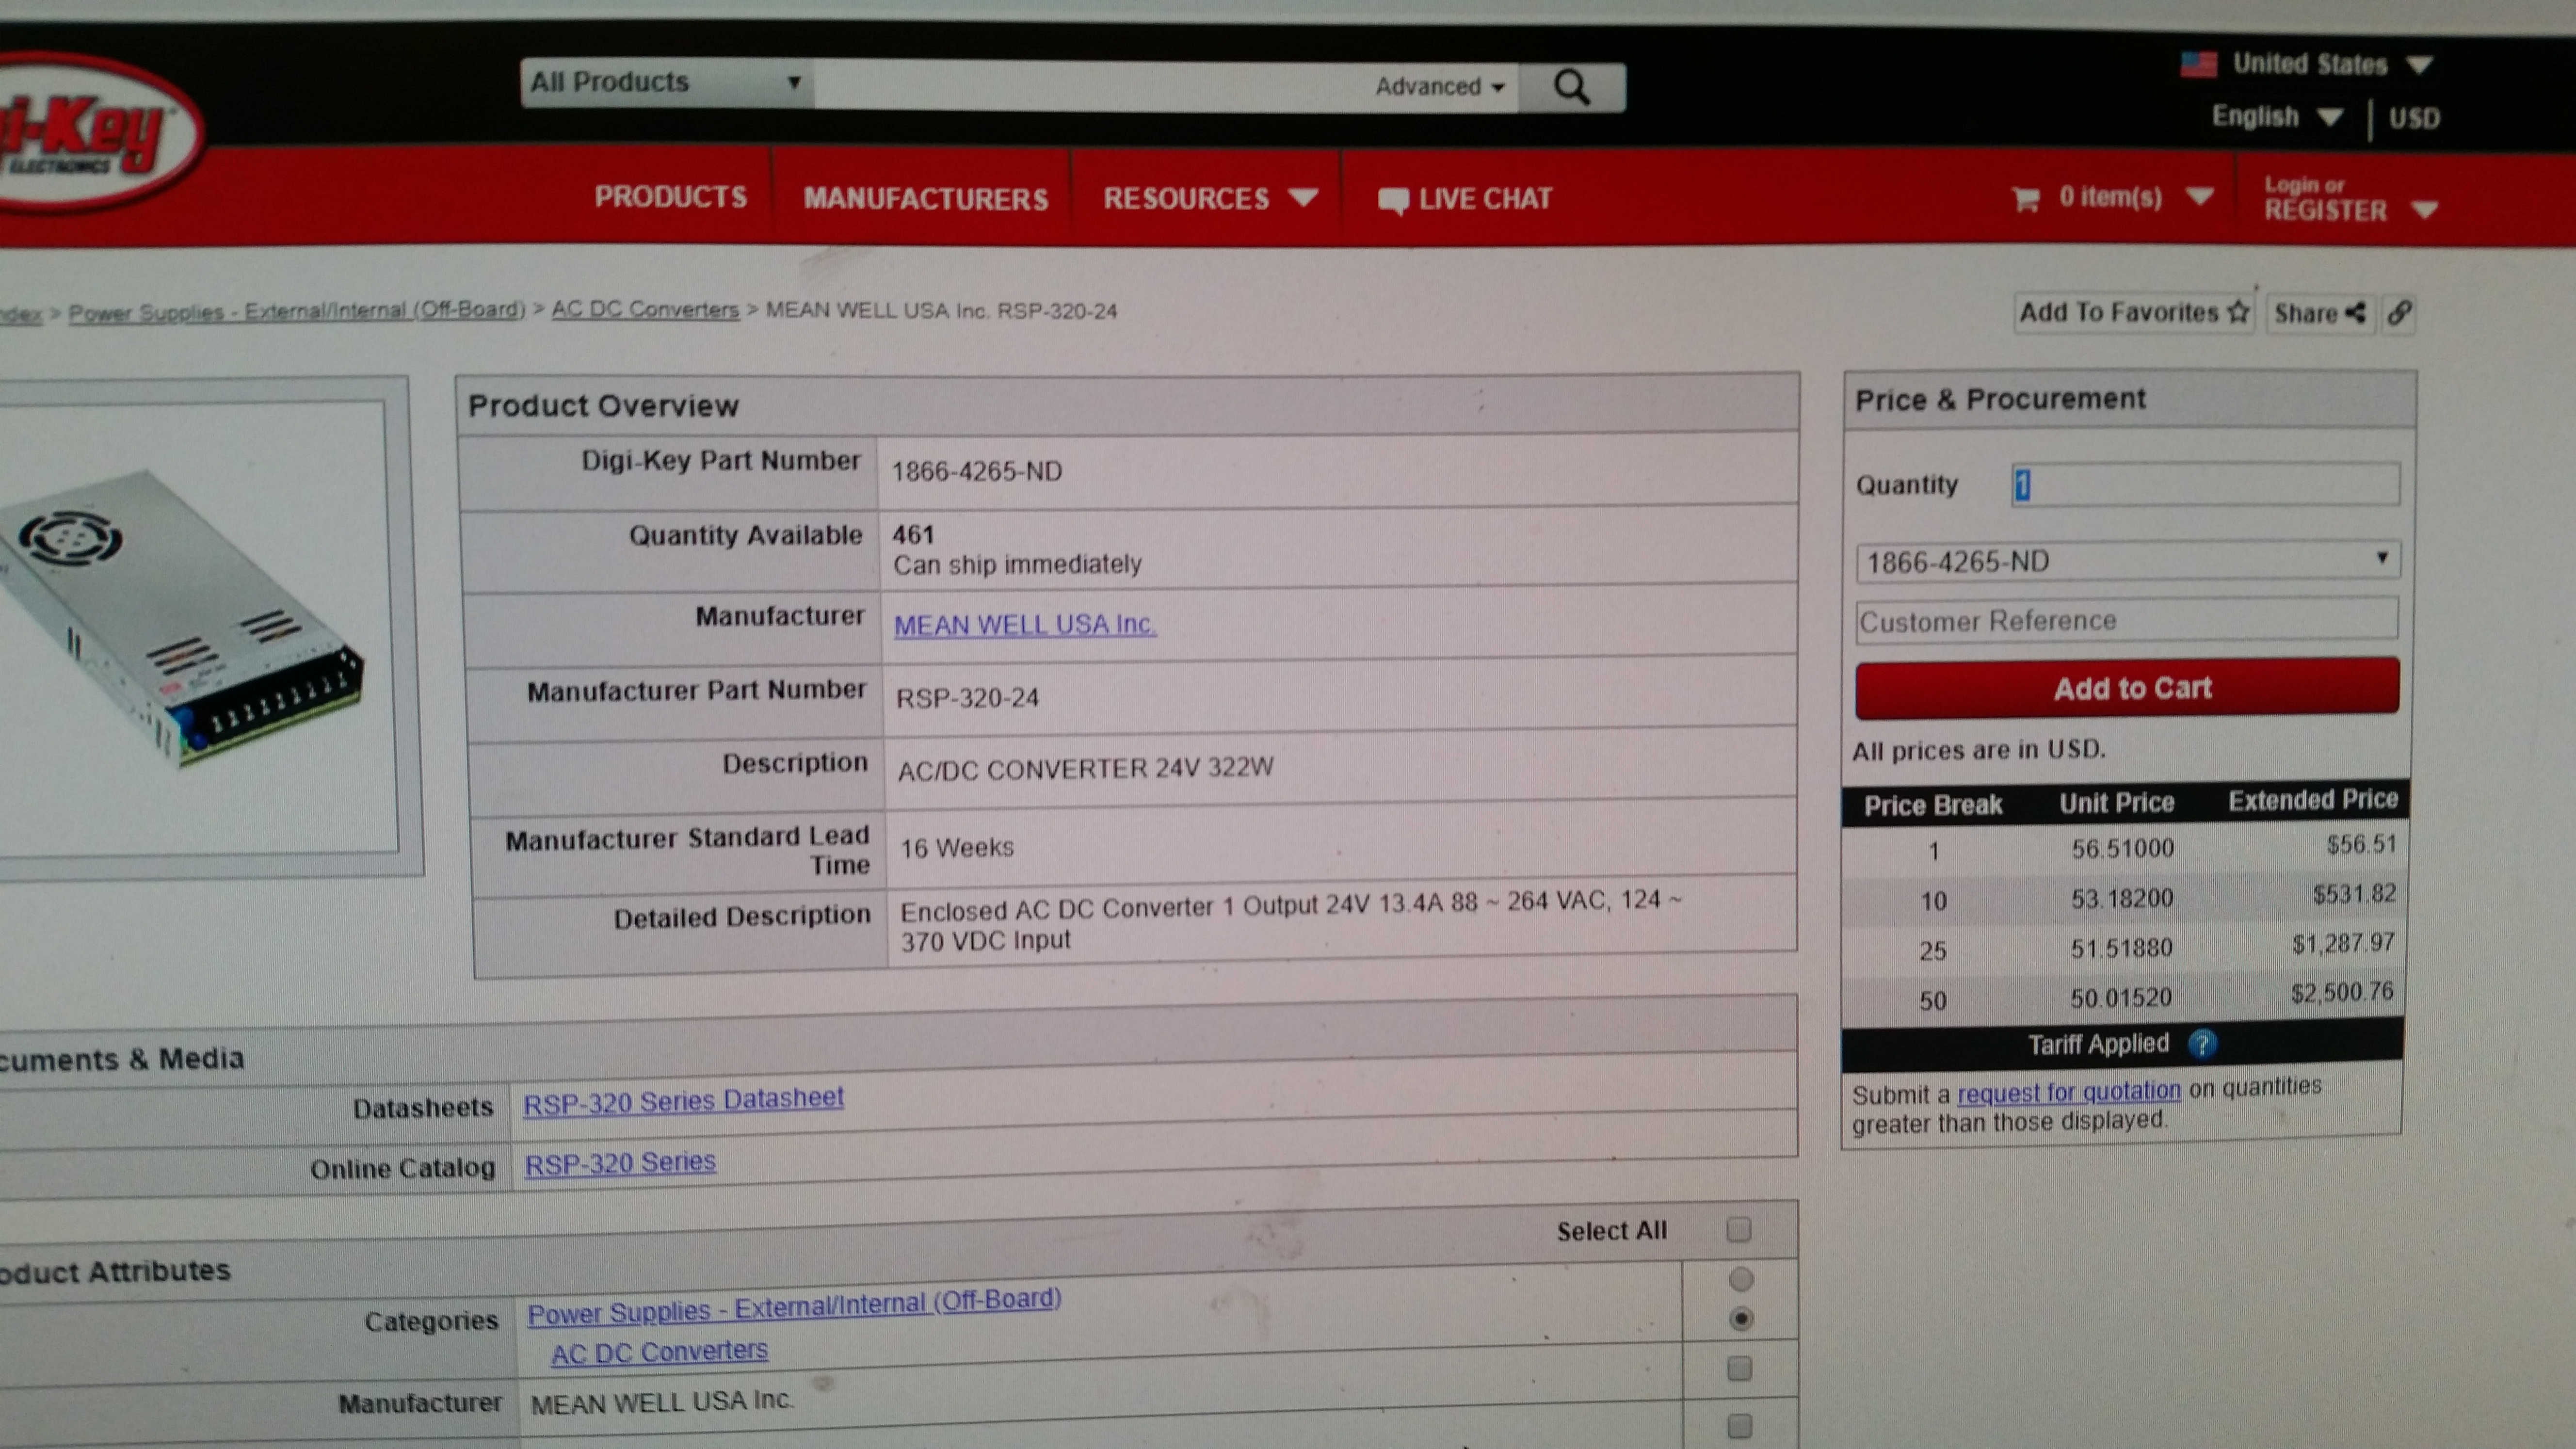Click the Tariff Applied help question icon

2201,1044
